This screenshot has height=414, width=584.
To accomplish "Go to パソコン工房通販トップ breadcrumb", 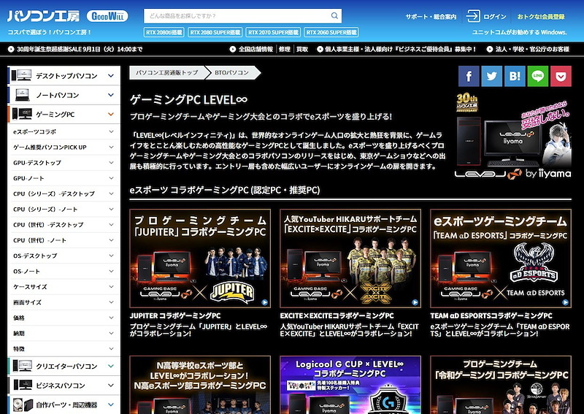I will [166, 73].
